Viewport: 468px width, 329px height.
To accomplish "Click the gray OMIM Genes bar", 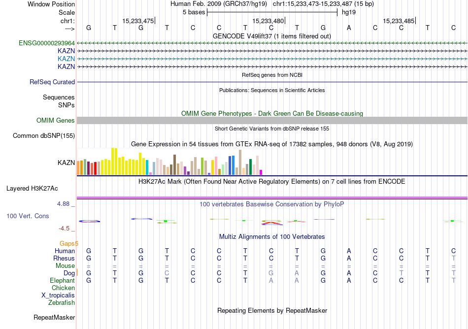I will [272, 121].
